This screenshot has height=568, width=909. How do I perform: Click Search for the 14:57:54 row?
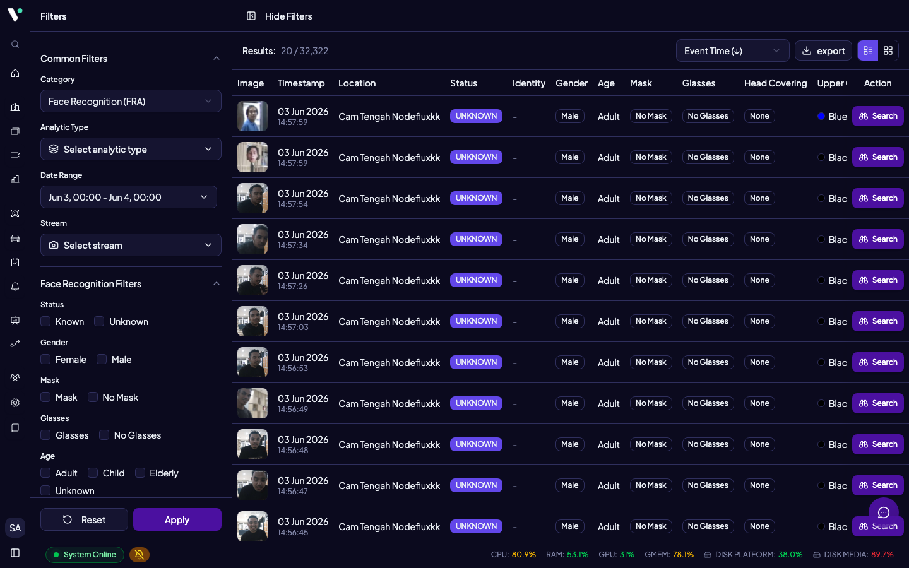point(878,198)
